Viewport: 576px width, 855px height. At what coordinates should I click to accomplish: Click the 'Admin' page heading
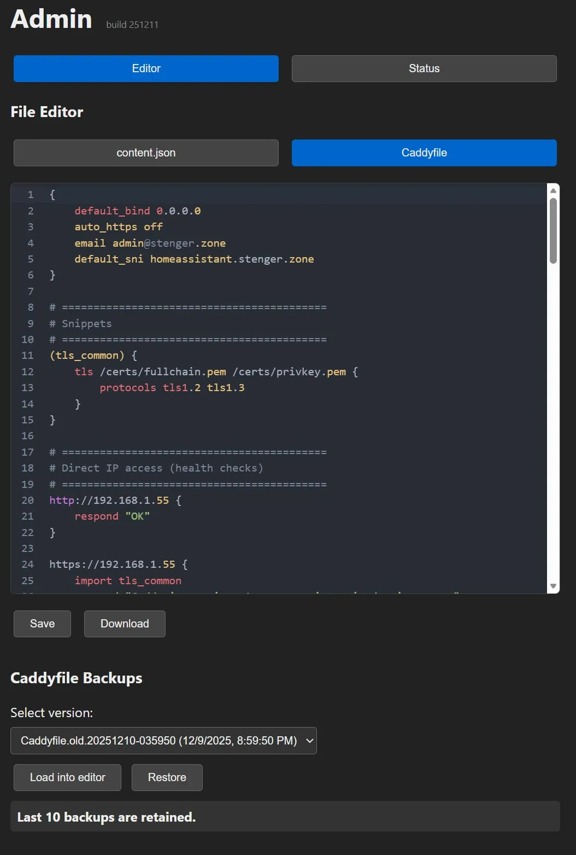pyautogui.click(x=51, y=19)
